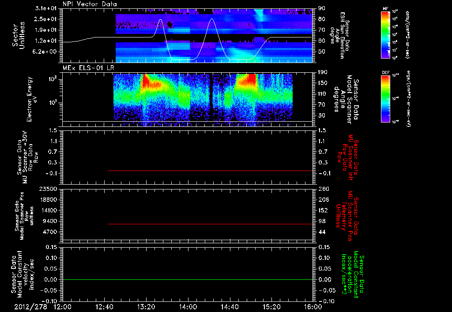Click the '14:00' time tick label

coord(188,307)
